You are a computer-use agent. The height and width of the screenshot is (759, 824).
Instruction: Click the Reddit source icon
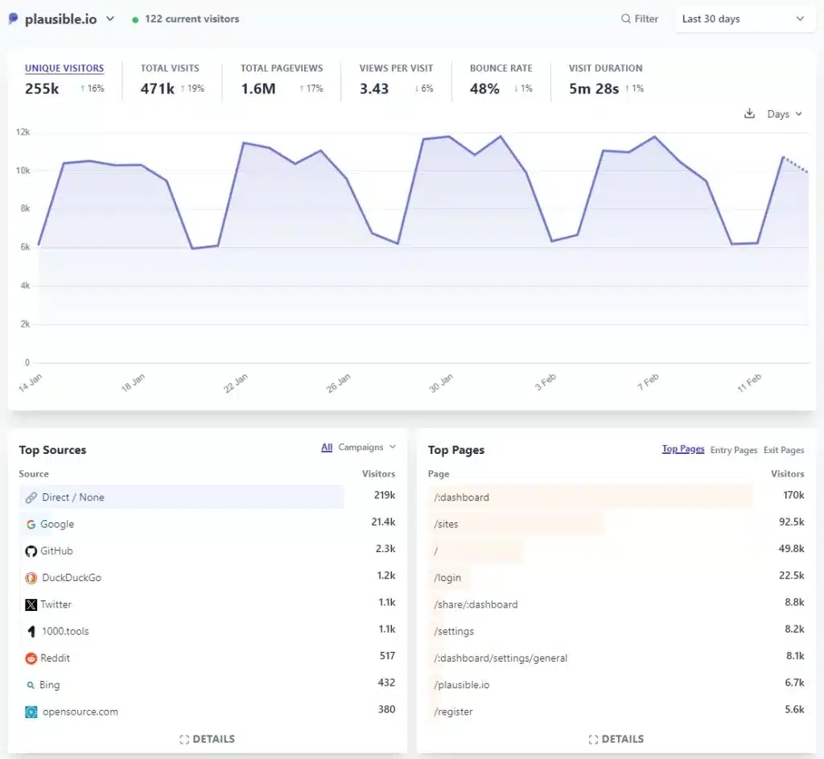32,658
